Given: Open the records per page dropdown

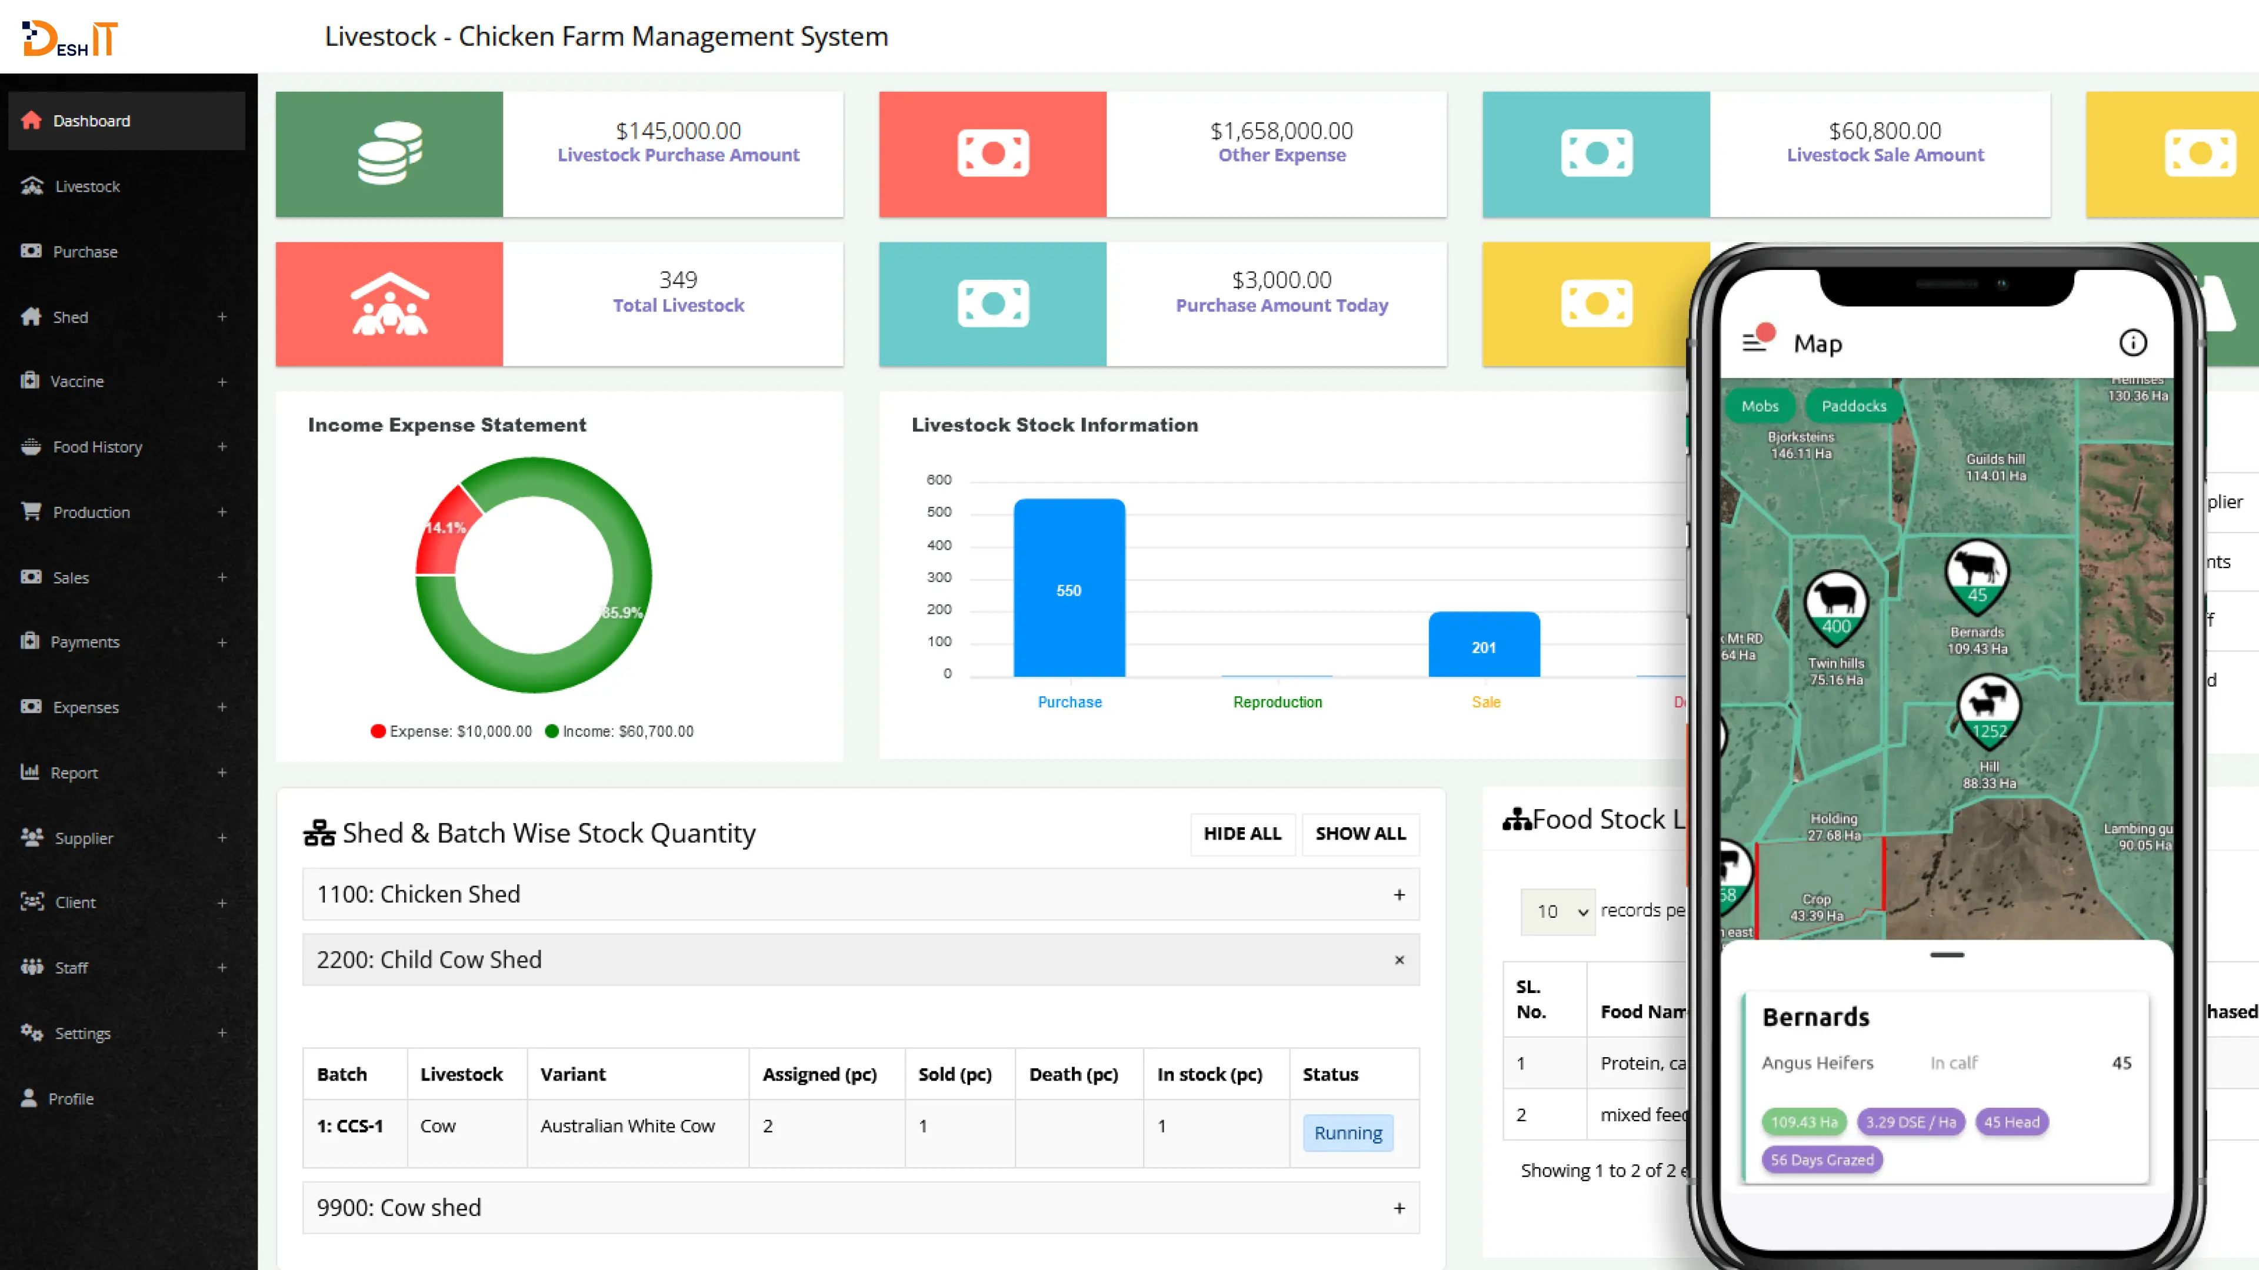Looking at the screenshot, I should [x=1559, y=911].
